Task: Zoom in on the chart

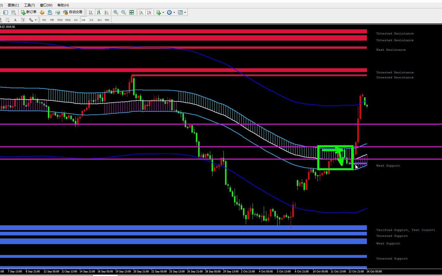Action: 116,12
